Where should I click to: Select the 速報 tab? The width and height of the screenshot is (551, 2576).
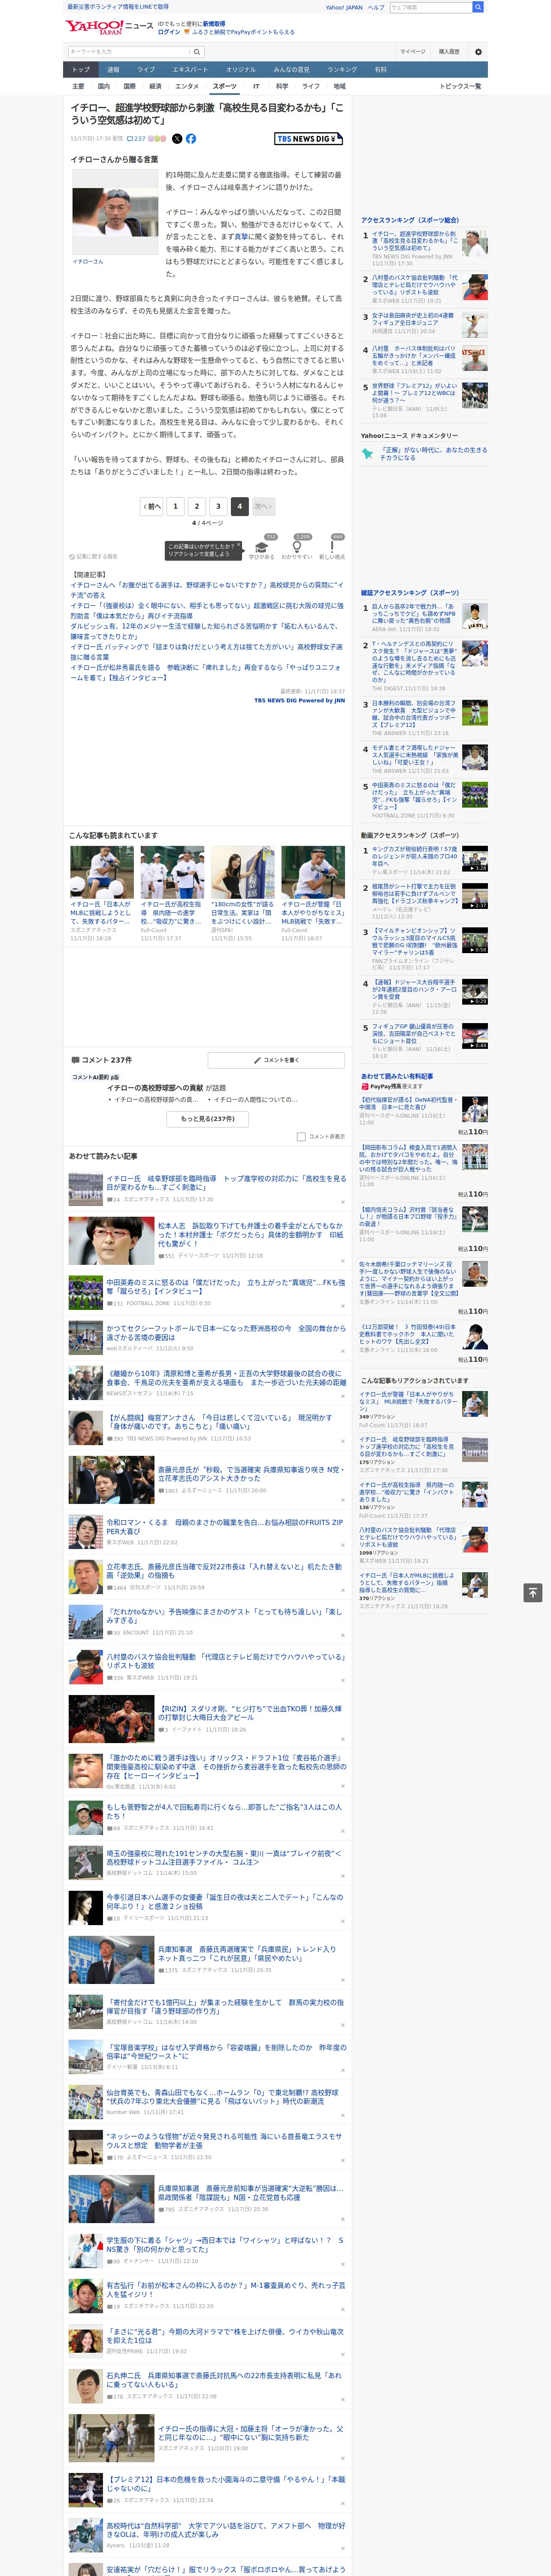pyautogui.click(x=113, y=70)
